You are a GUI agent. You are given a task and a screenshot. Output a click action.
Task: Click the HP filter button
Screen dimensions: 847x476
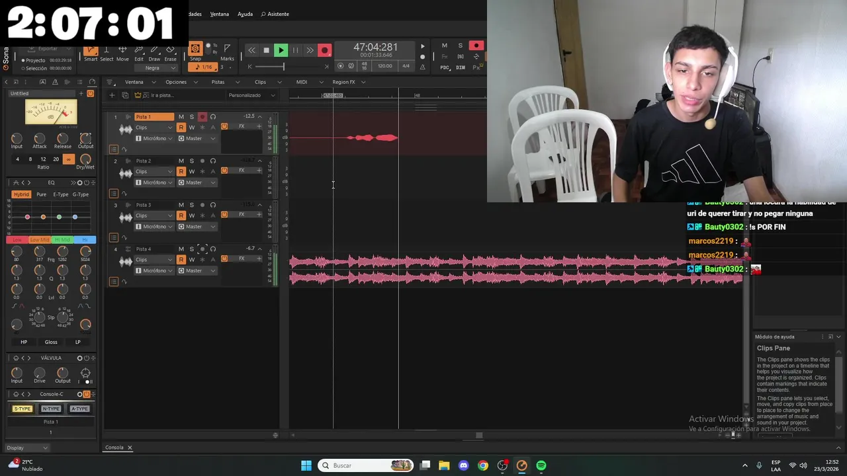click(24, 342)
